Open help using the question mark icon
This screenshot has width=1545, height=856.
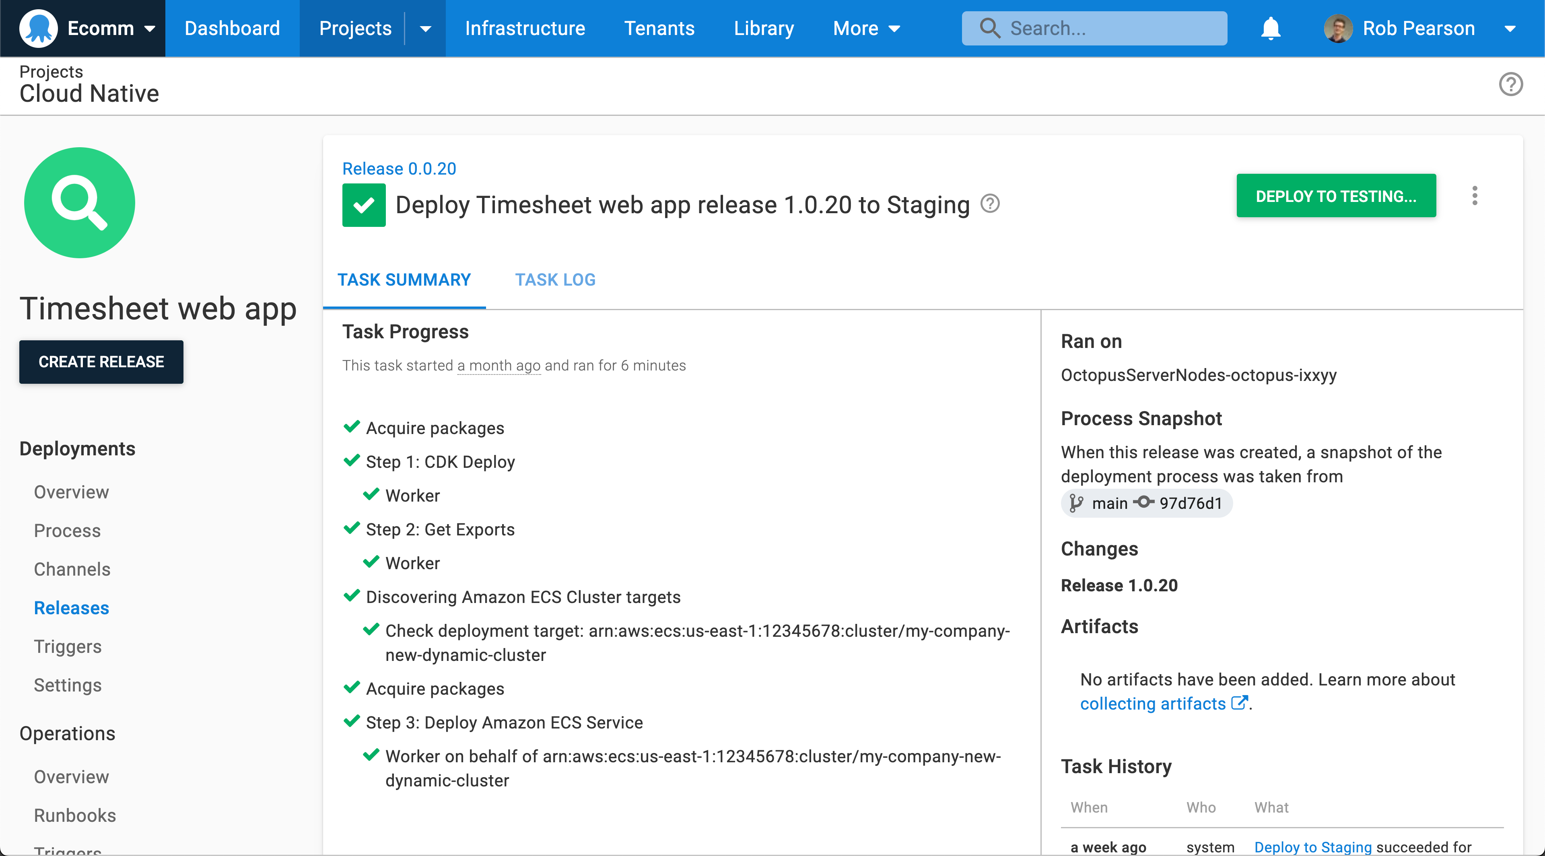point(1511,84)
